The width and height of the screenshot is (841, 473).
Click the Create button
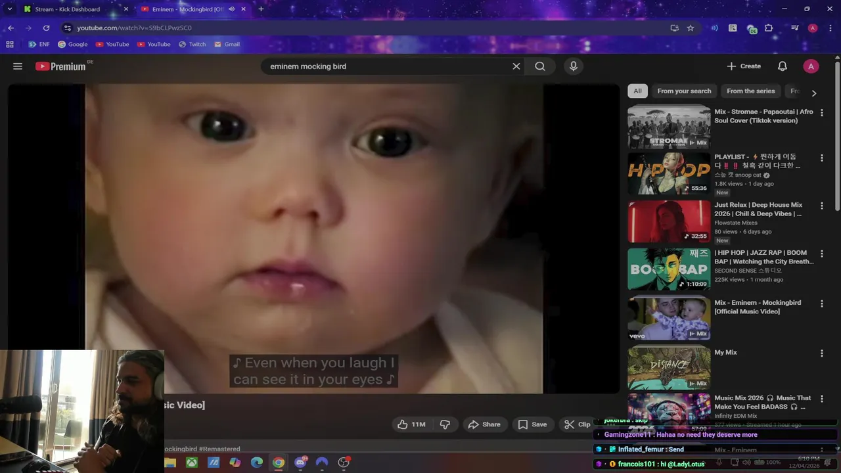tap(744, 66)
